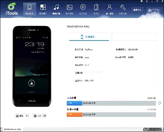Screen dimensions: 164x132
Task: Click the asus manufacturer value
Action: tap(87, 57)
